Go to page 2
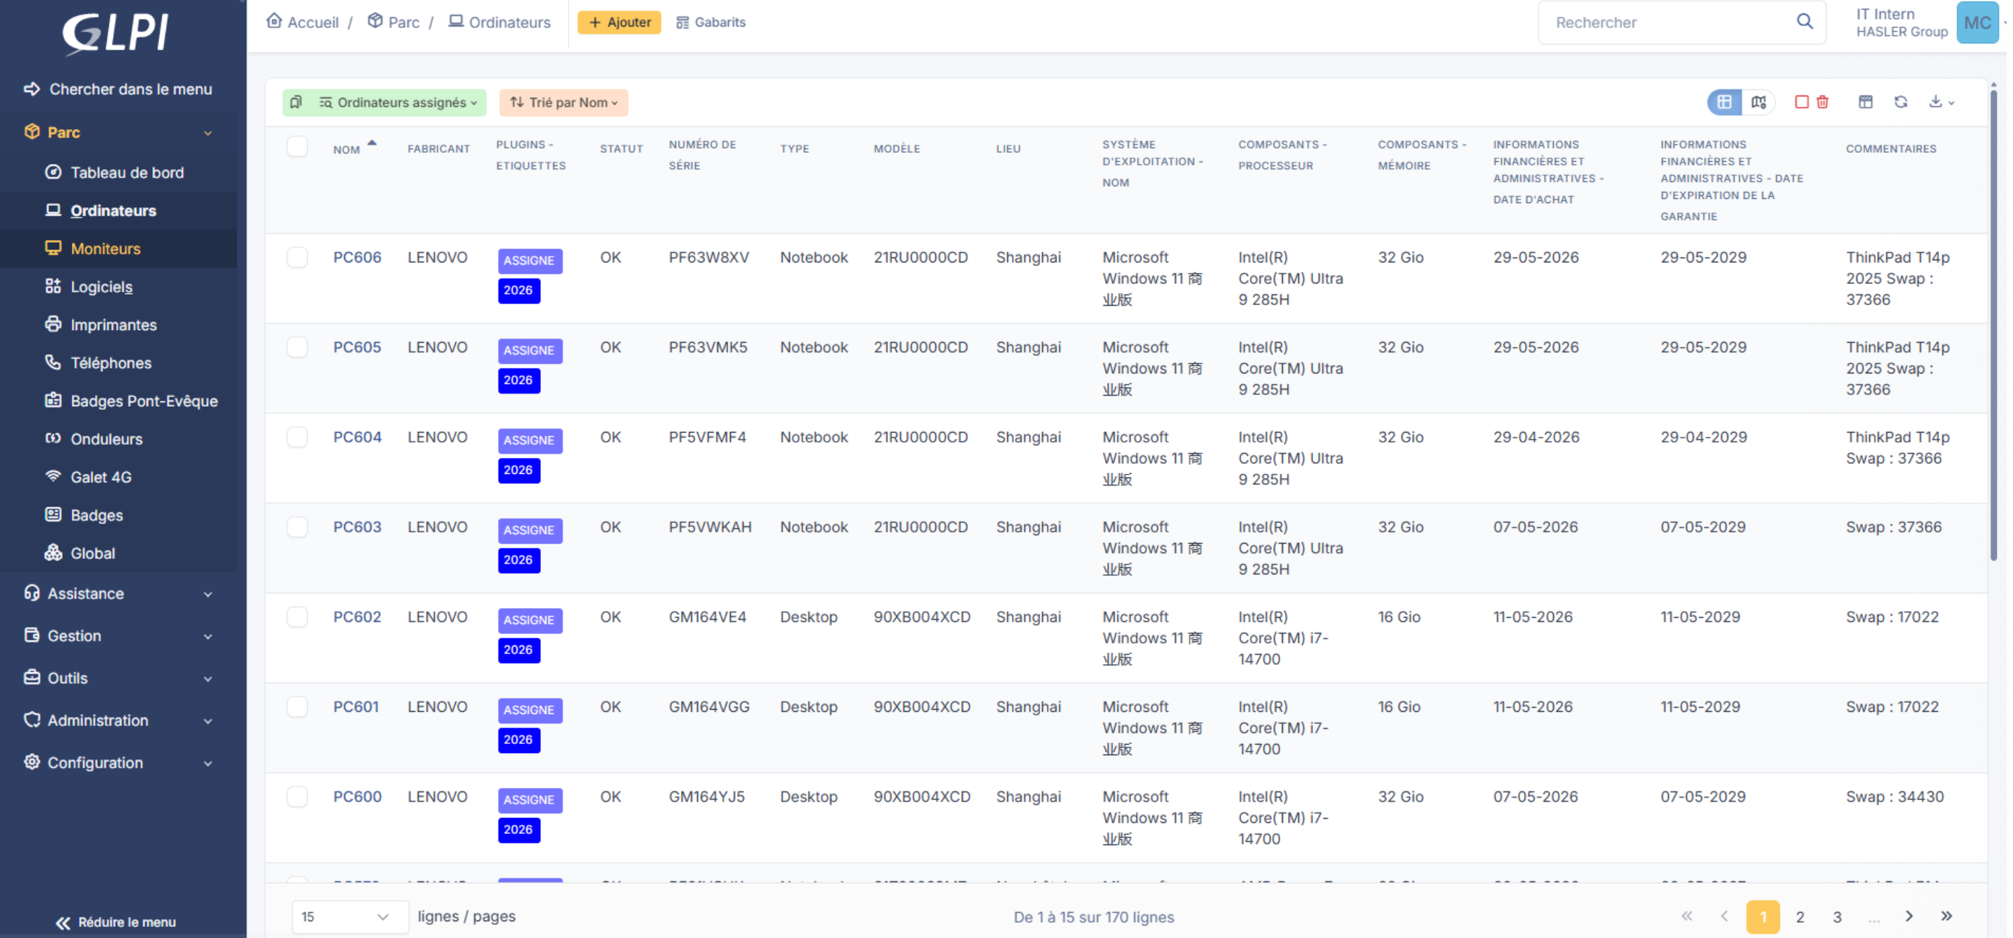 (x=1799, y=916)
